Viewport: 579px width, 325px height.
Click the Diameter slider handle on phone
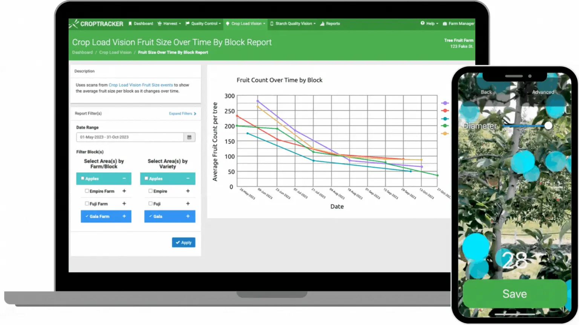(x=548, y=126)
